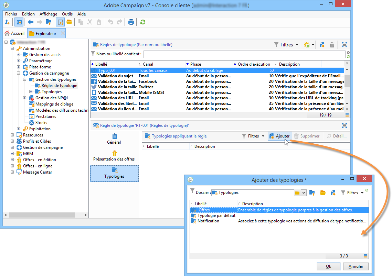This screenshot has width=392, height=276.
Task: Click the Nom ou libellé contient input field
Action: pos(244,54)
